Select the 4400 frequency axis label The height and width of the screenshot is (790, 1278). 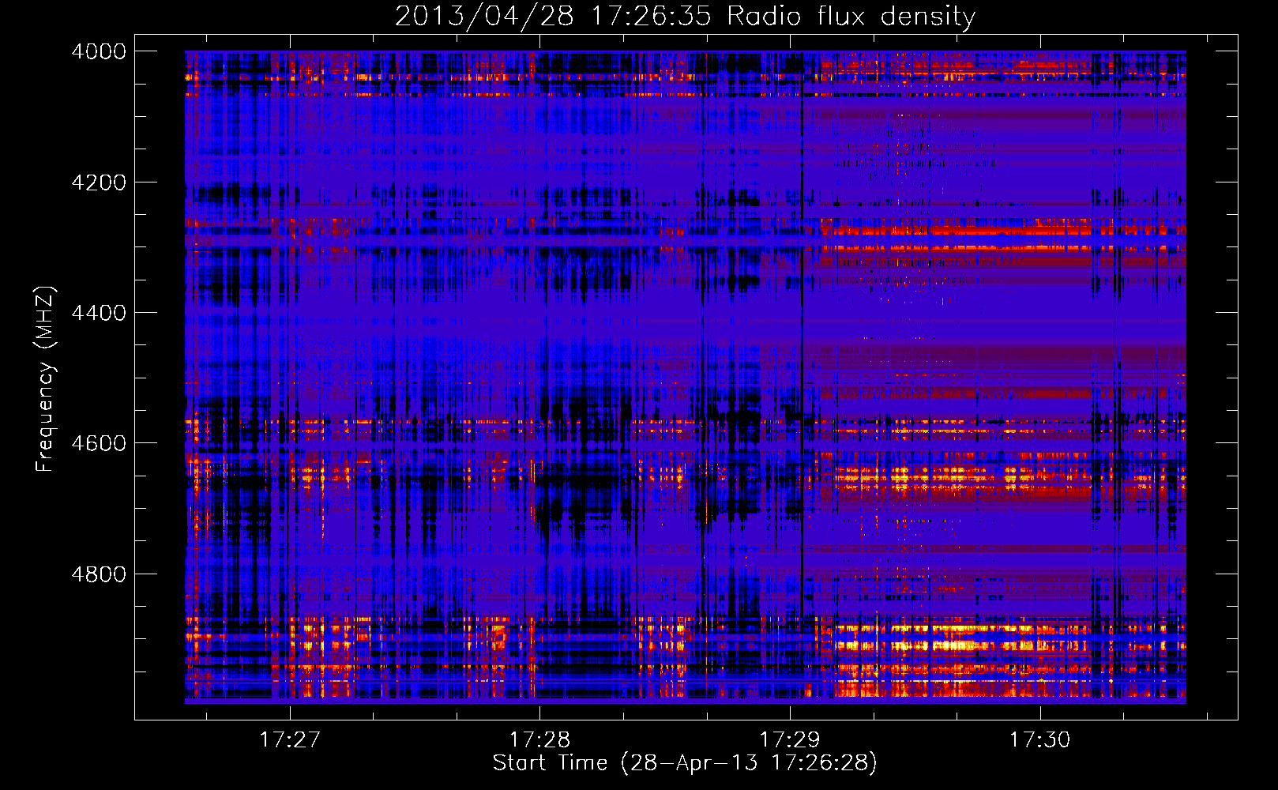point(99,313)
